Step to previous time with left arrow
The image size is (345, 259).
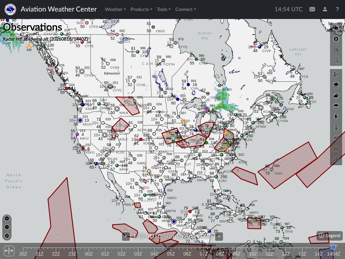(126, 237)
